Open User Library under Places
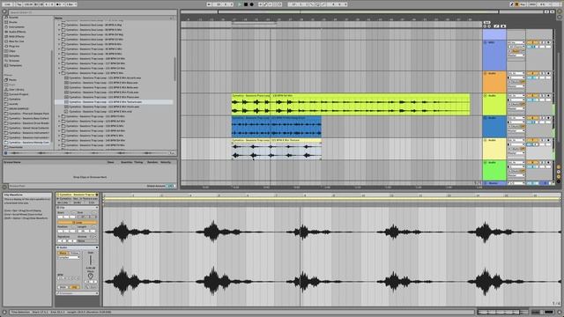Image resolution: width=564 pixels, height=317 pixels. [17, 90]
